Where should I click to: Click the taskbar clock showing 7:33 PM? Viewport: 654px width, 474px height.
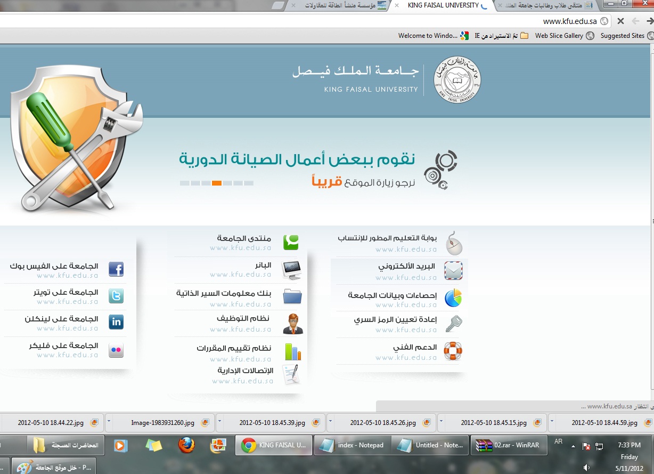point(629,445)
